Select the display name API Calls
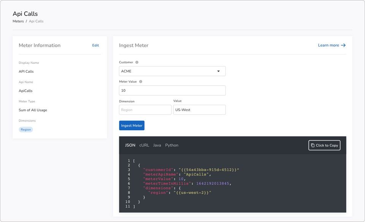This screenshot has height=222, width=365. [26, 71]
